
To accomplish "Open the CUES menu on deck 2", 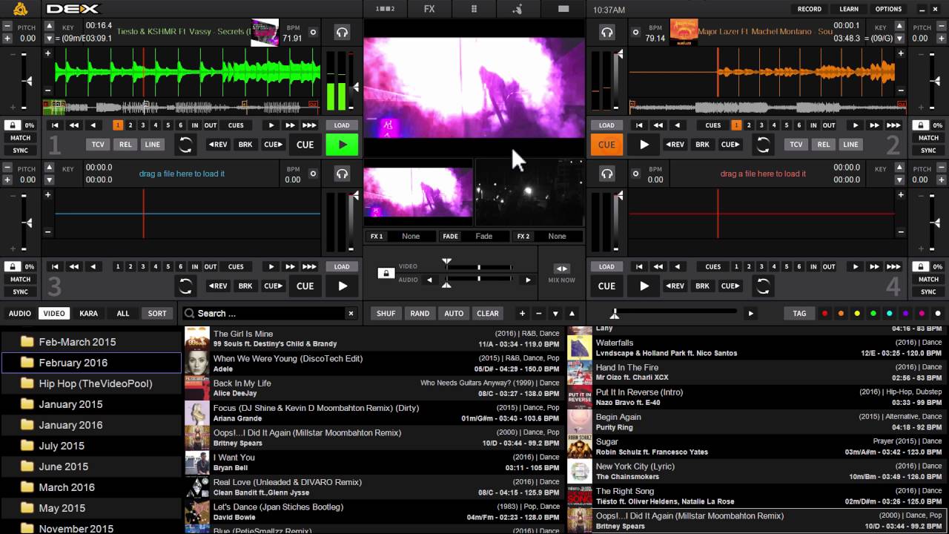I will [x=713, y=125].
